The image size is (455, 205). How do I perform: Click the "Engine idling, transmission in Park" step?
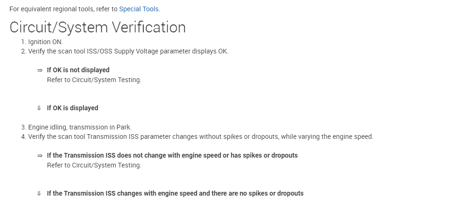(80, 127)
